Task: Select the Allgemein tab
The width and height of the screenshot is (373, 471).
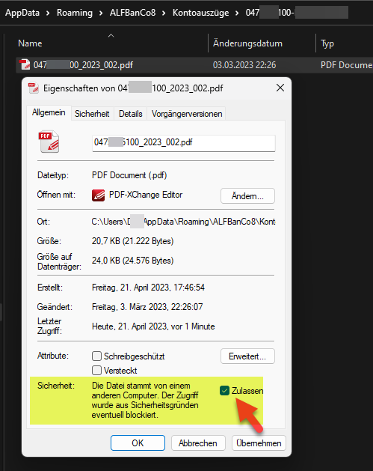Action: [x=49, y=112]
